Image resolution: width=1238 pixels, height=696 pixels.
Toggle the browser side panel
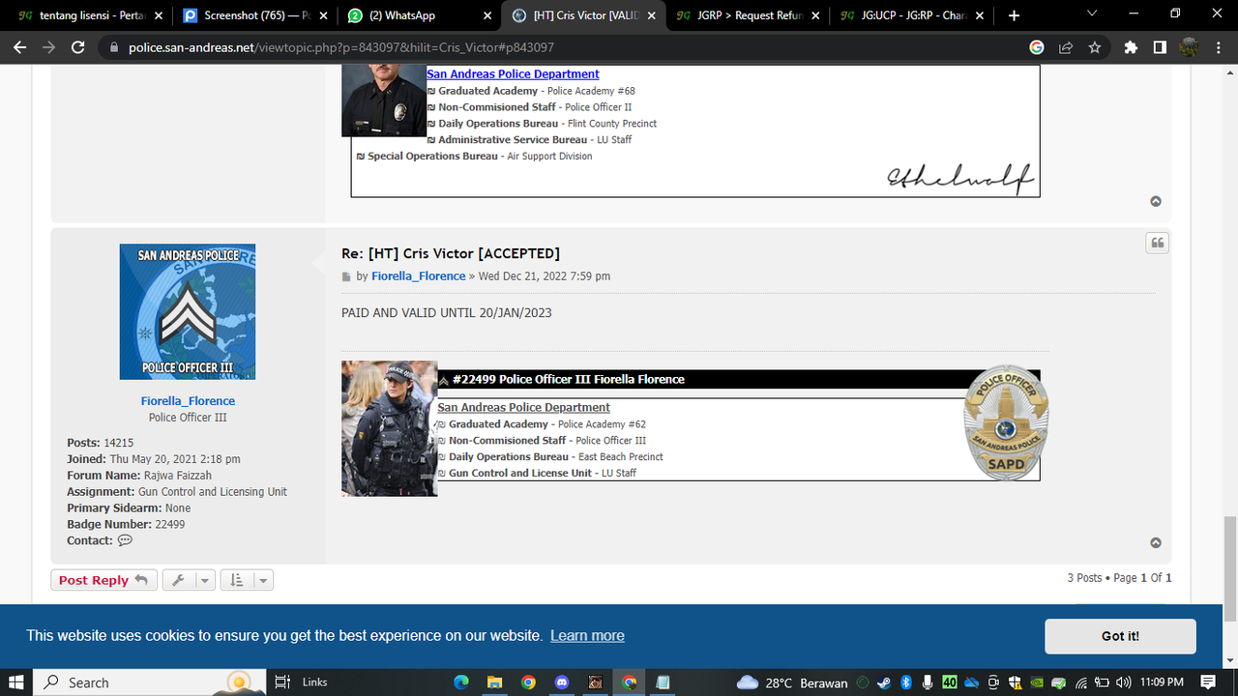(1160, 47)
